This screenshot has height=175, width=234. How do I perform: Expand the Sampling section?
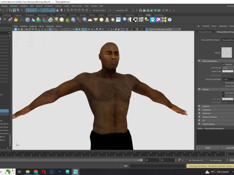[x=199, y=110]
